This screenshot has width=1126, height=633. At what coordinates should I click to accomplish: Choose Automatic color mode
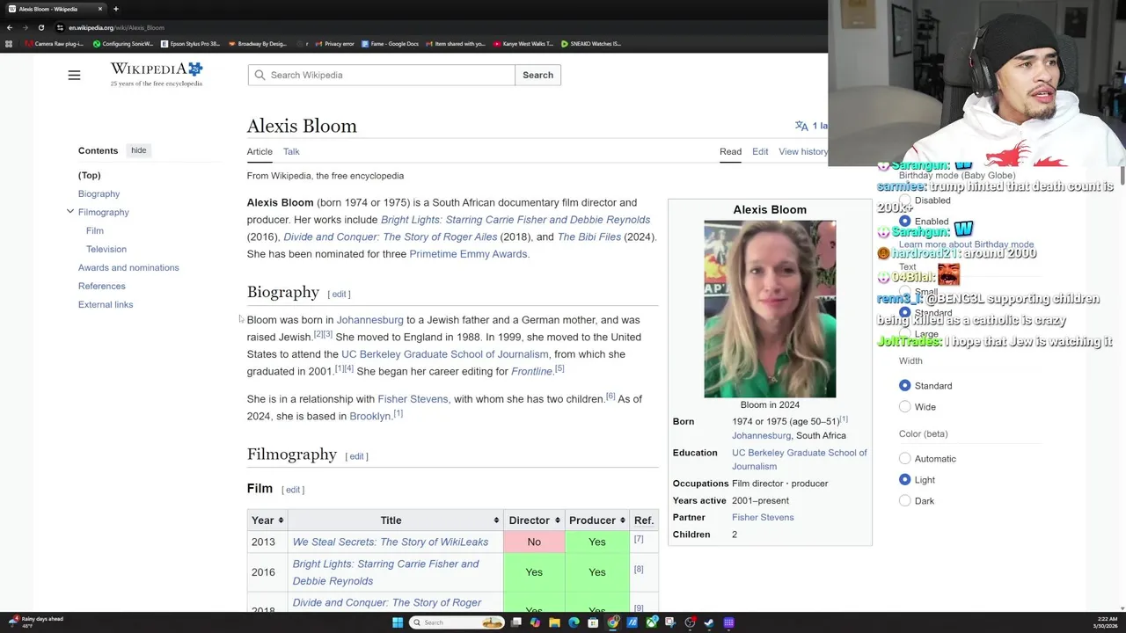point(904,459)
